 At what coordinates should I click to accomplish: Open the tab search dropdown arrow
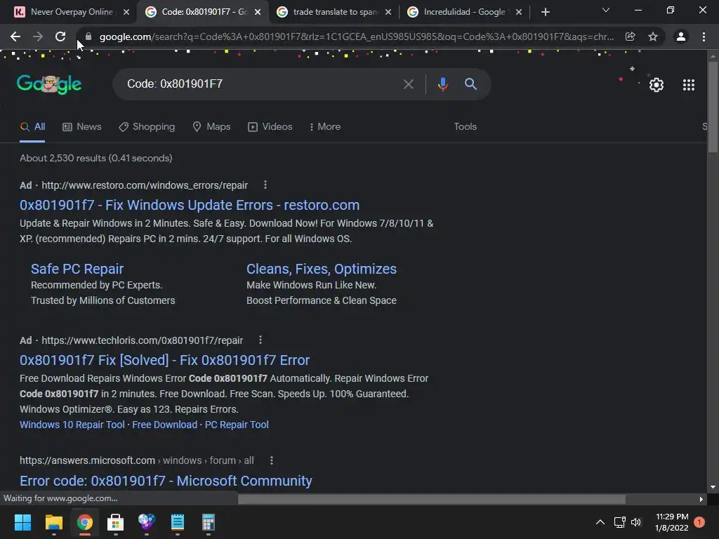click(606, 10)
